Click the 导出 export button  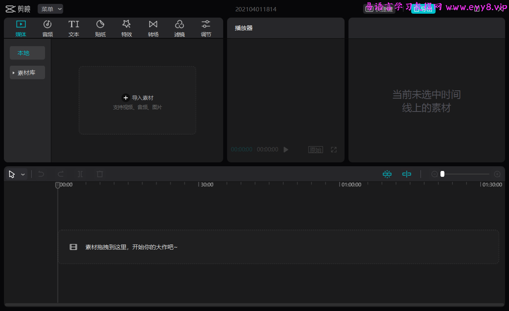pos(423,9)
